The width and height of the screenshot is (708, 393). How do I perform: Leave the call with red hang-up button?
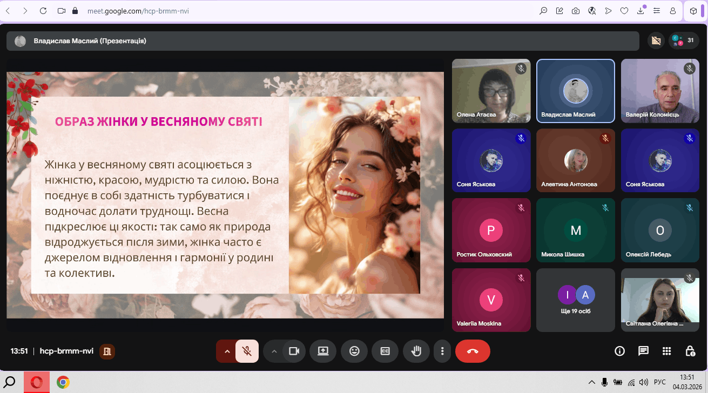(x=473, y=351)
